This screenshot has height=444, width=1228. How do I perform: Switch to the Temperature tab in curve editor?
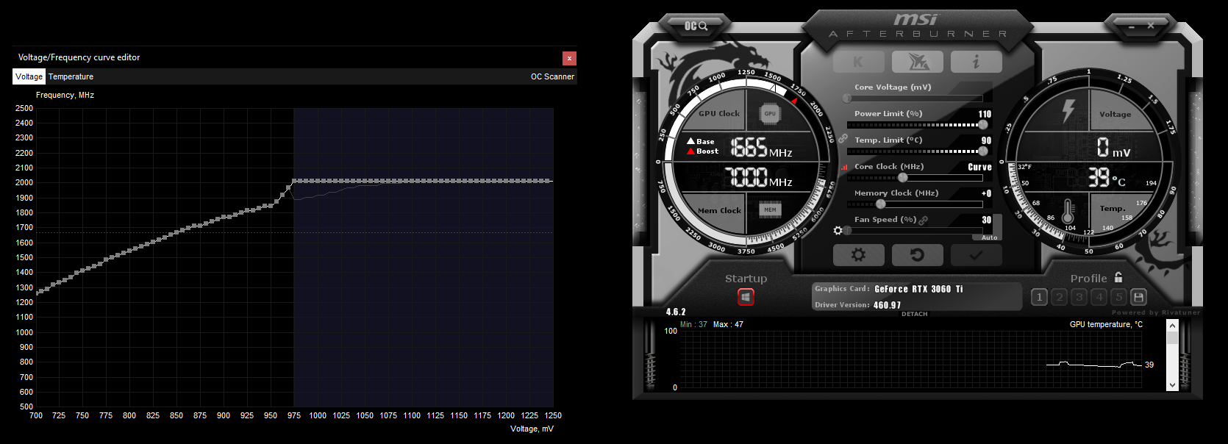(71, 76)
